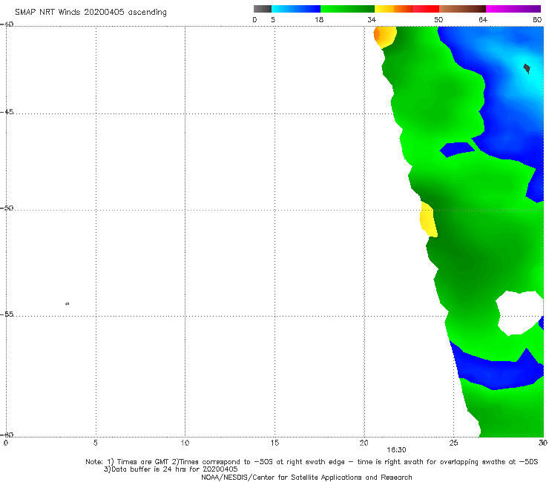
Task: Click the title "SMAP NRT Winds 20200405 ascending"
Action: 91,12
